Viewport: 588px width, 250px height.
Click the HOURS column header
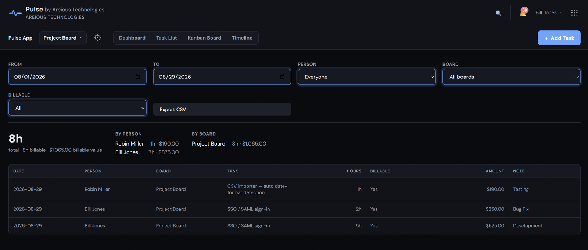[354, 171]
